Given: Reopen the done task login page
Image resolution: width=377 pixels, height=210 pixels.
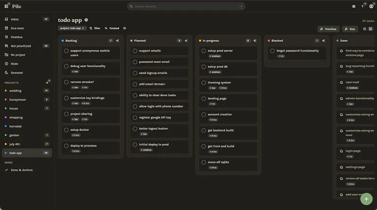Looking at the screenshot, I should pos(341,151).
